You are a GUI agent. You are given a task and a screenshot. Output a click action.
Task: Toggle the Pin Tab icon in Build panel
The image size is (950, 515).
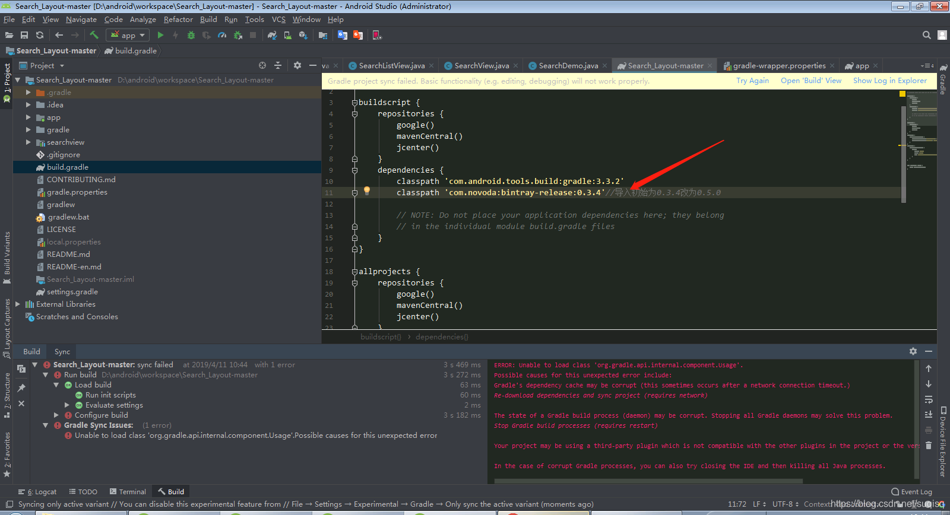21,387
